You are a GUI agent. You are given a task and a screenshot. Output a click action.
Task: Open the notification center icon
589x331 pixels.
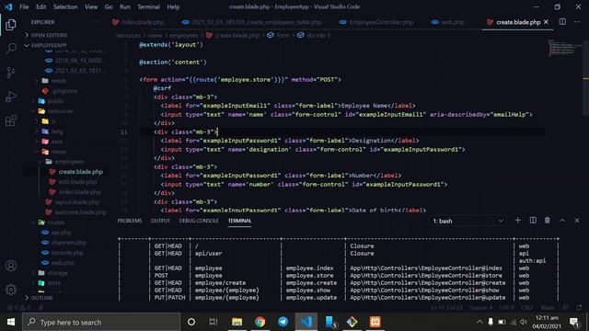click(574, 322)
